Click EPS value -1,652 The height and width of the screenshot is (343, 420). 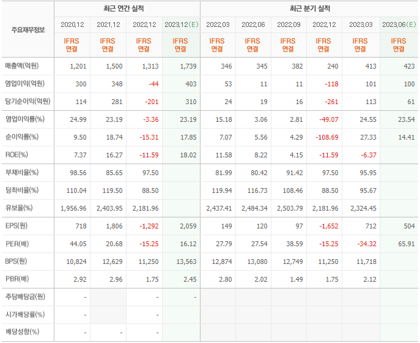pyautogui.click(x=329, y=226)
